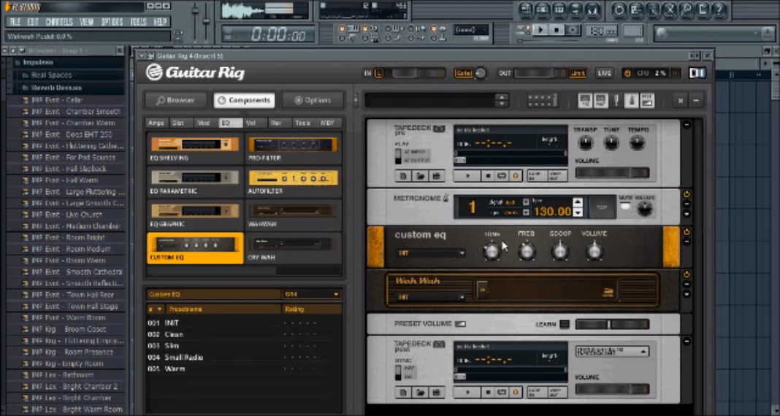Viewport: 780px width, 416px height.
Task: Click the Components button
Action: point(244,100)
